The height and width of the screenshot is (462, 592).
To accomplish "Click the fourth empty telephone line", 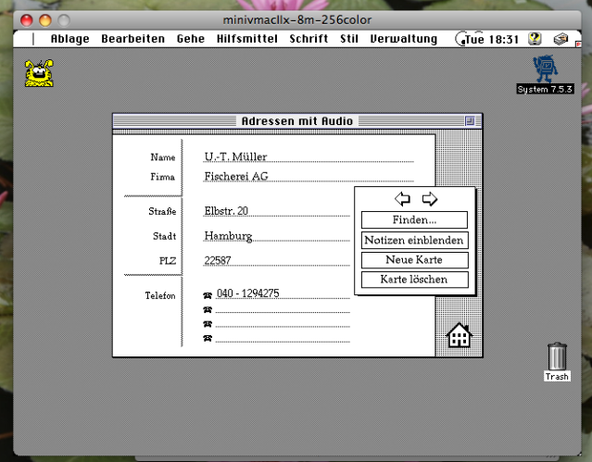I will tap(283, 338).
